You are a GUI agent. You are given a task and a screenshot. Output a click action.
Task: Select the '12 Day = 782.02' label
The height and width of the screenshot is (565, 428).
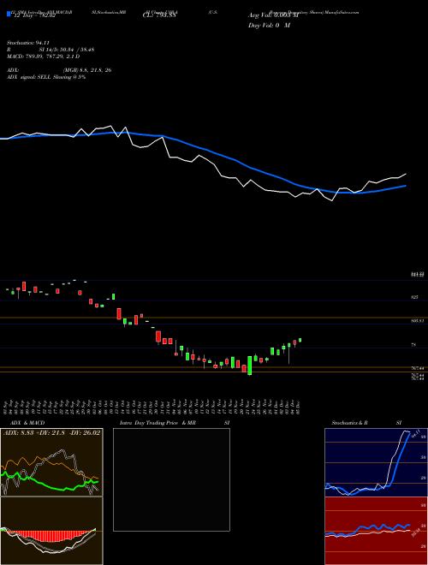33,15
